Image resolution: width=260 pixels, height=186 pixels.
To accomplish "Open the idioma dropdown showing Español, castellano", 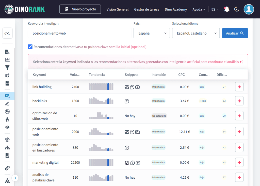I will (196, 33).
